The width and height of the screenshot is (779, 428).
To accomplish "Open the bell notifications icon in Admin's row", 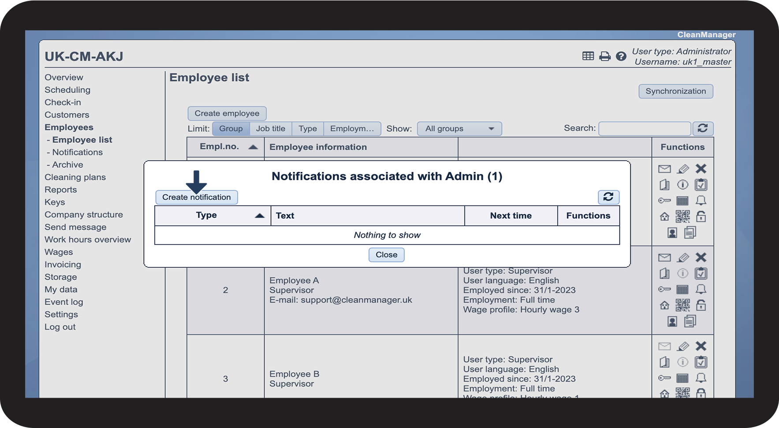I will pos(701,201).
